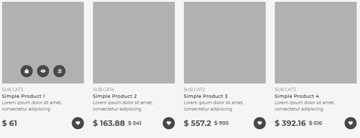
Task: Click the $ 163.88 sale price
Action: [109, 123]
